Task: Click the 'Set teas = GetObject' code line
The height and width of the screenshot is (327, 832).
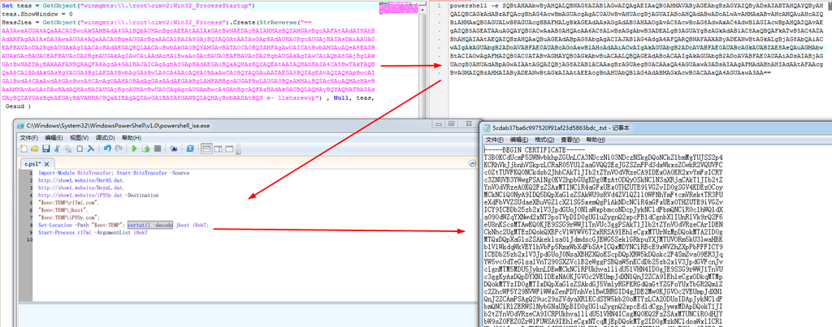Action: click(128, 6)
